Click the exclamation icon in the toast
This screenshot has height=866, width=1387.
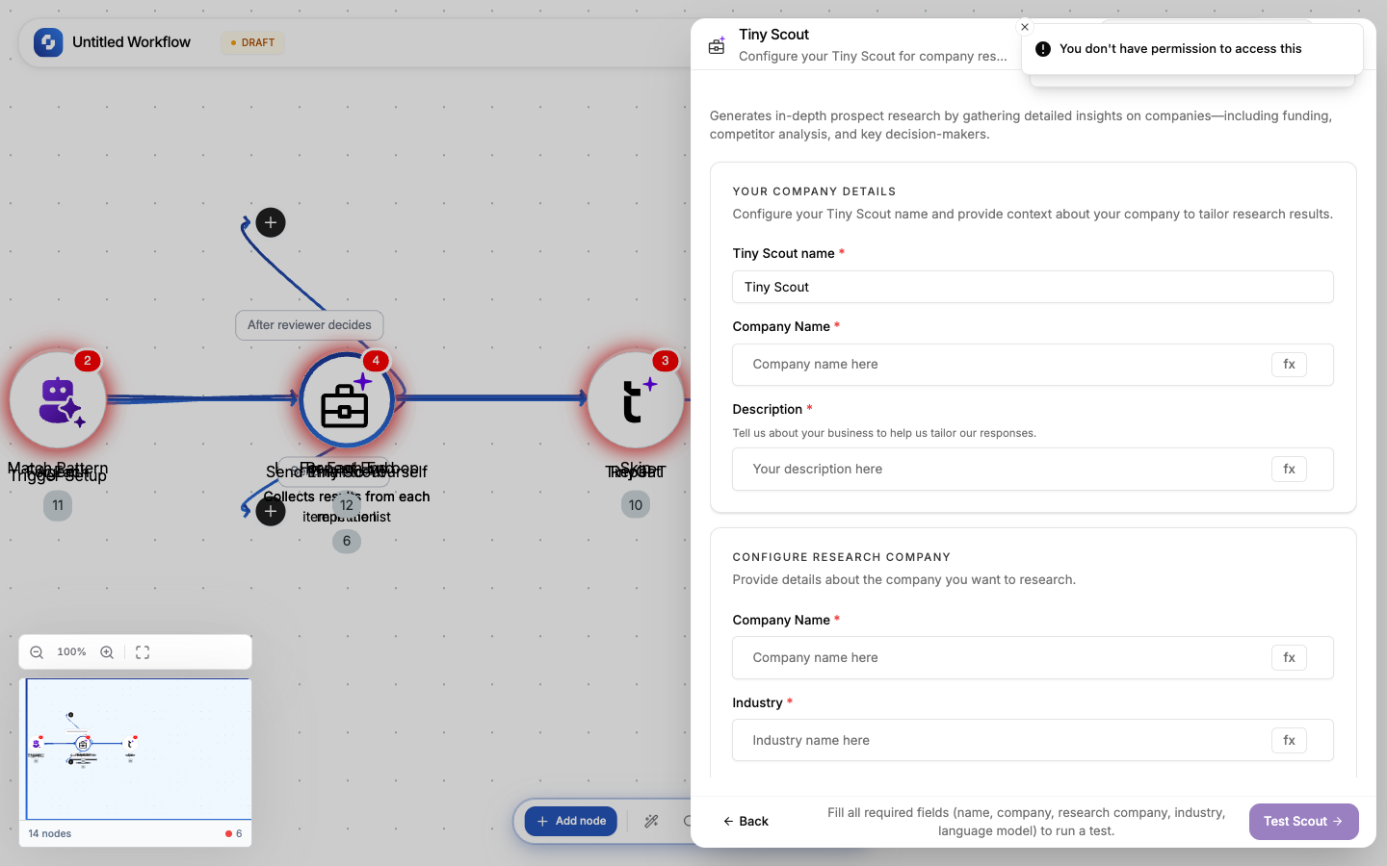tap(1043, 49)
